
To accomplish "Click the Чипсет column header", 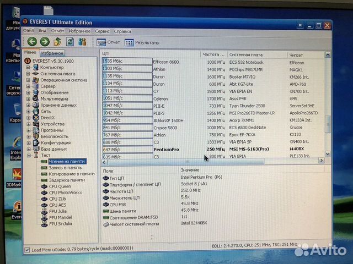I will 306,55.
